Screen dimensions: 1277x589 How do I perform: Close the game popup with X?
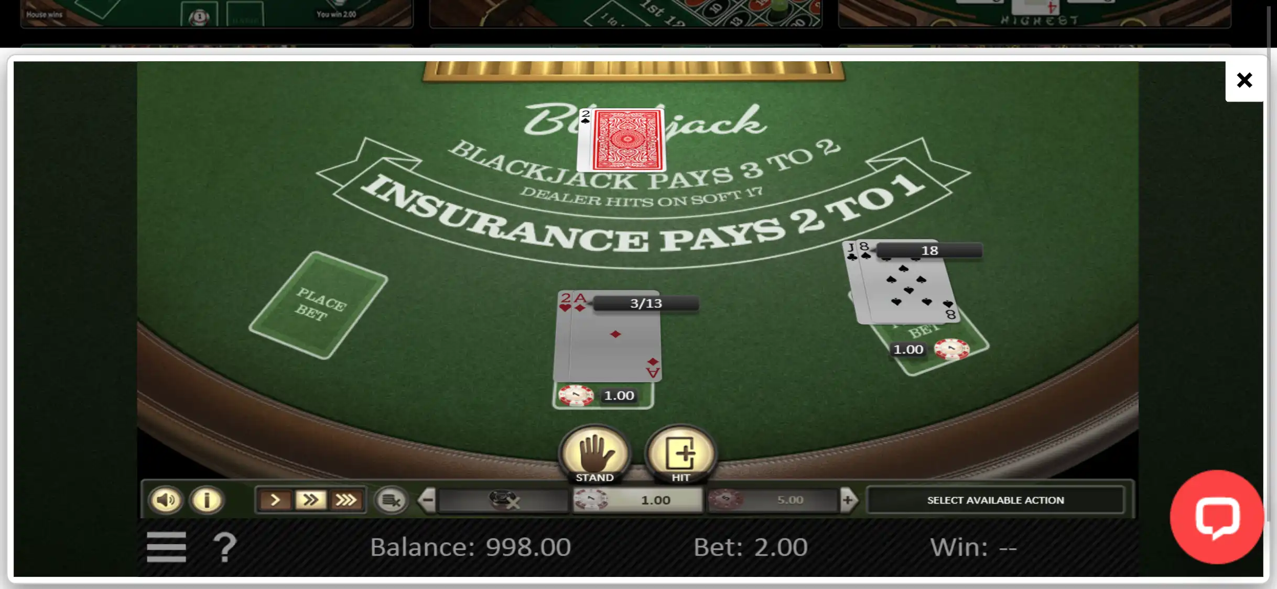pos(1244,80)
